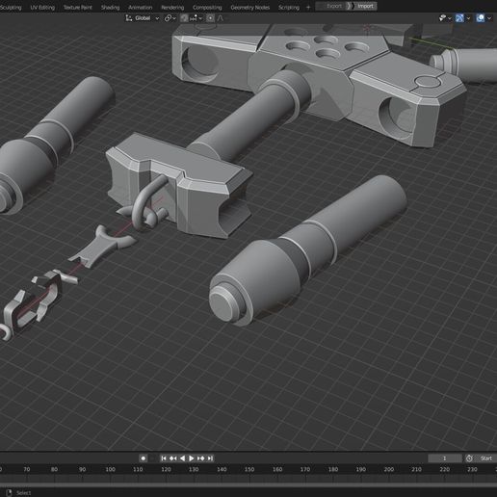Open proportional editing falloff menu

click(221, 18)
